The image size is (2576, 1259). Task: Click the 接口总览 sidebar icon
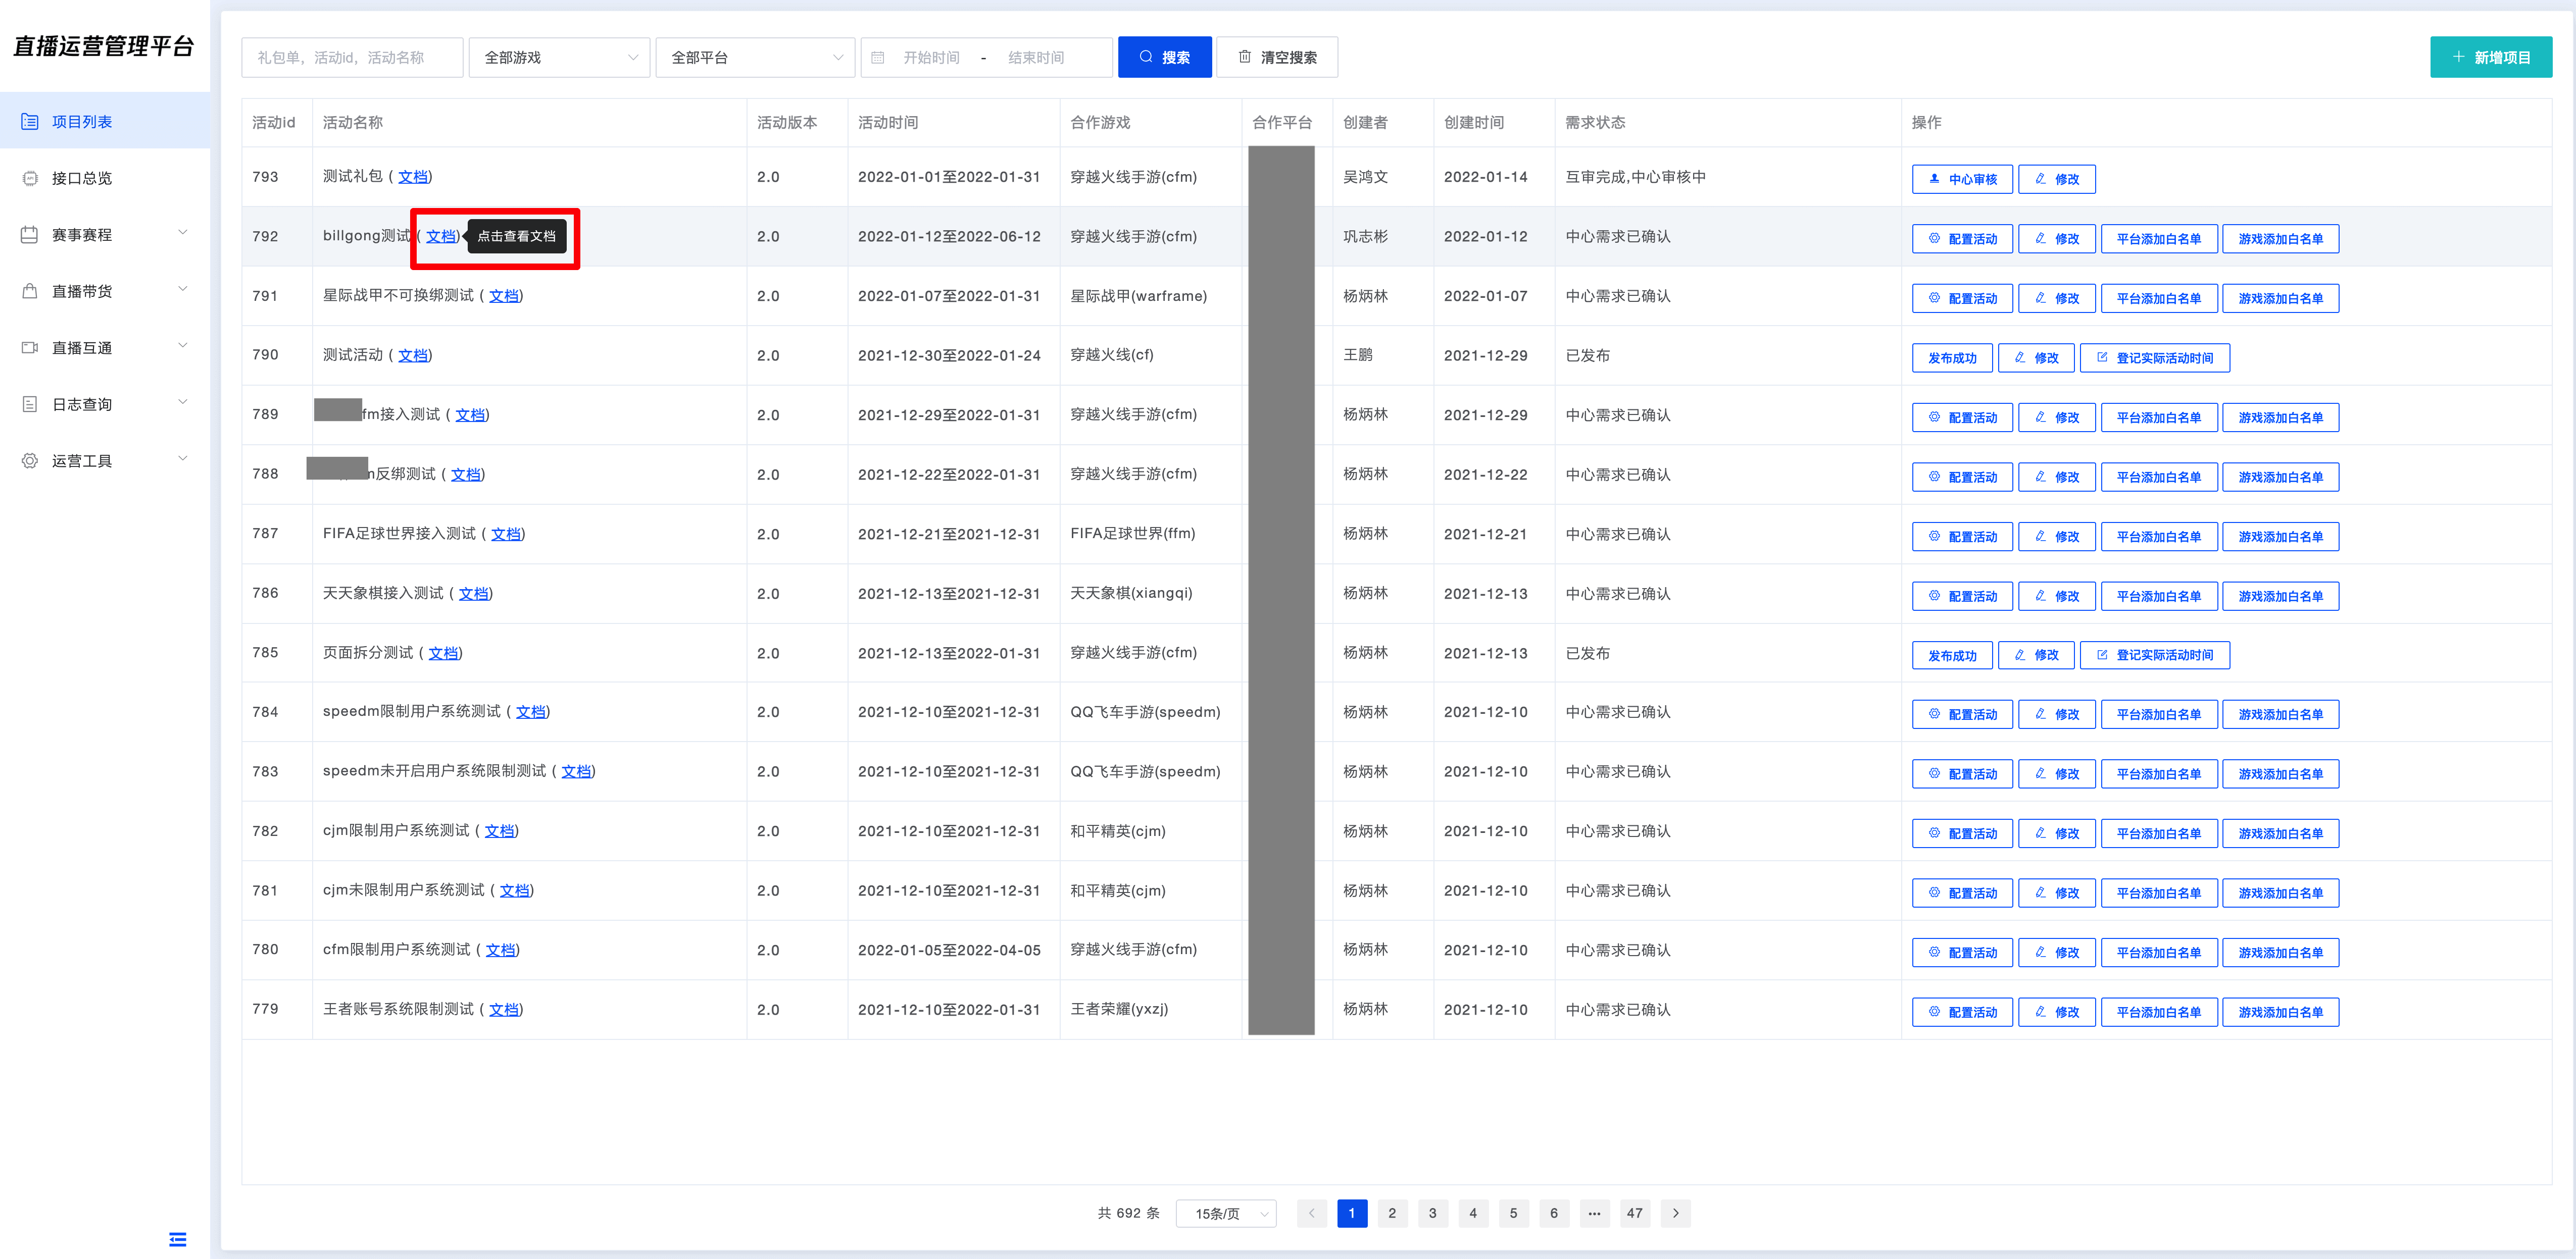click(x=30, y=178)
